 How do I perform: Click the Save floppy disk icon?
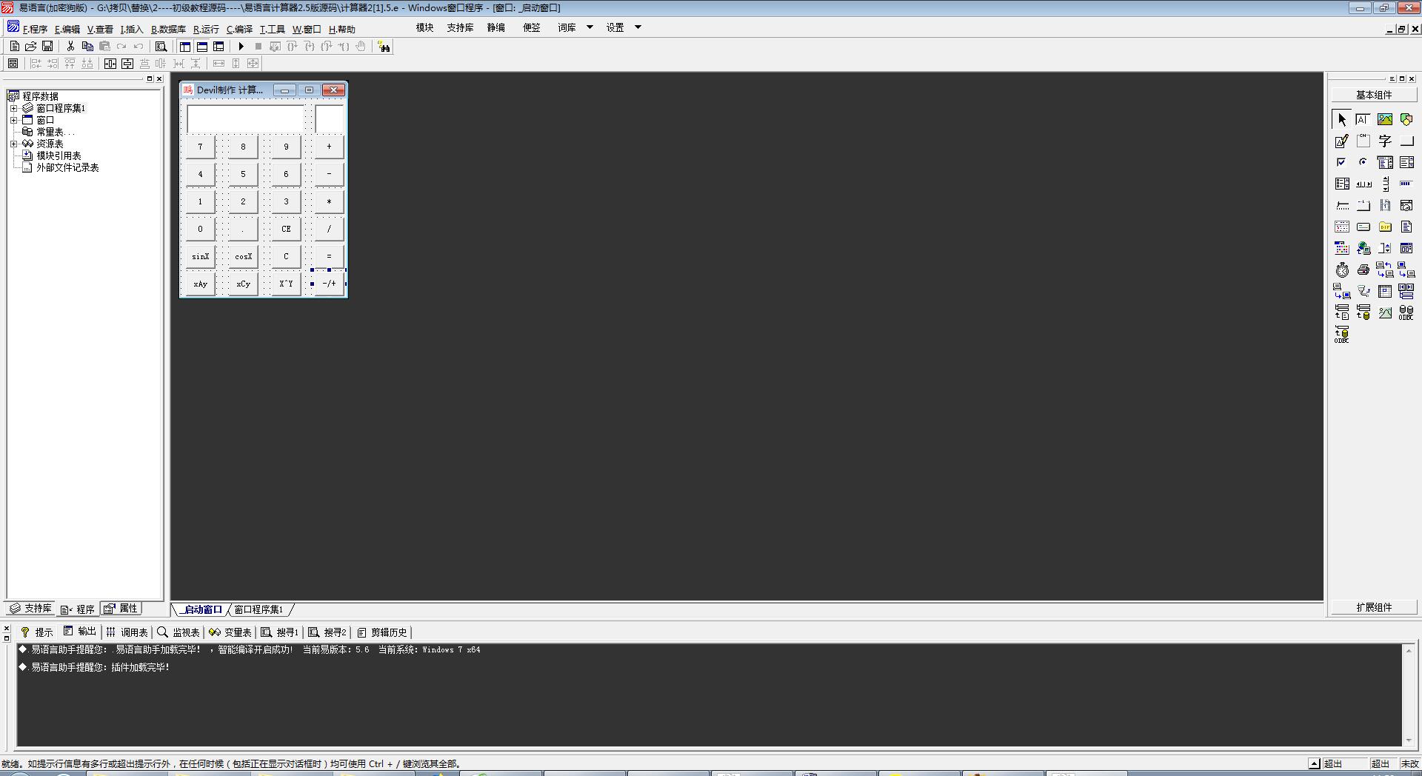tap(47, 46)
